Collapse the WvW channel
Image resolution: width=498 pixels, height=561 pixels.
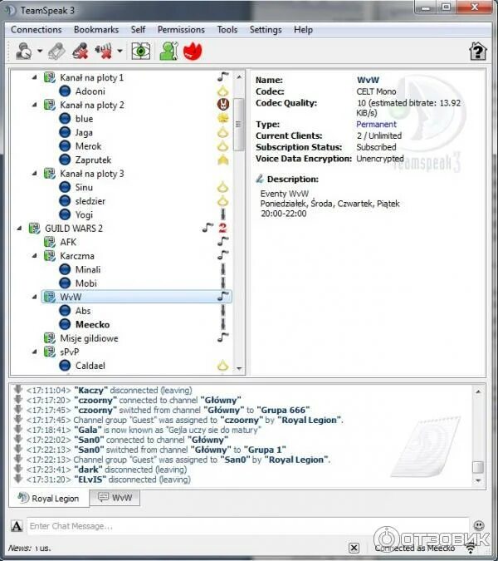coord(35,297)
